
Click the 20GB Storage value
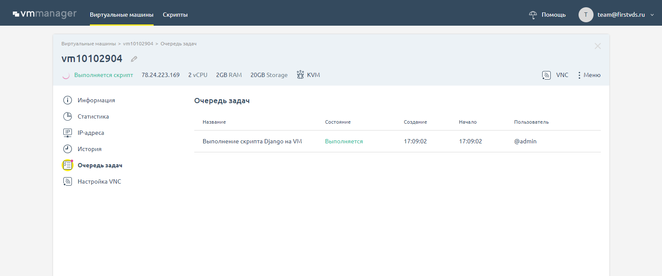tap(269, 75)
